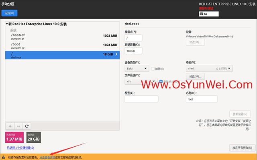Open the 已选择1个存储设备 selected storage device link
The image size is (257, 160).
(x=20, y=148)
